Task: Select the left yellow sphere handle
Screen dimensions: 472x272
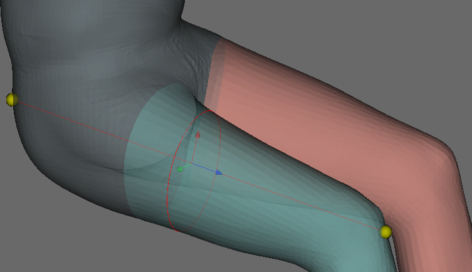Action: click(13, 100)
